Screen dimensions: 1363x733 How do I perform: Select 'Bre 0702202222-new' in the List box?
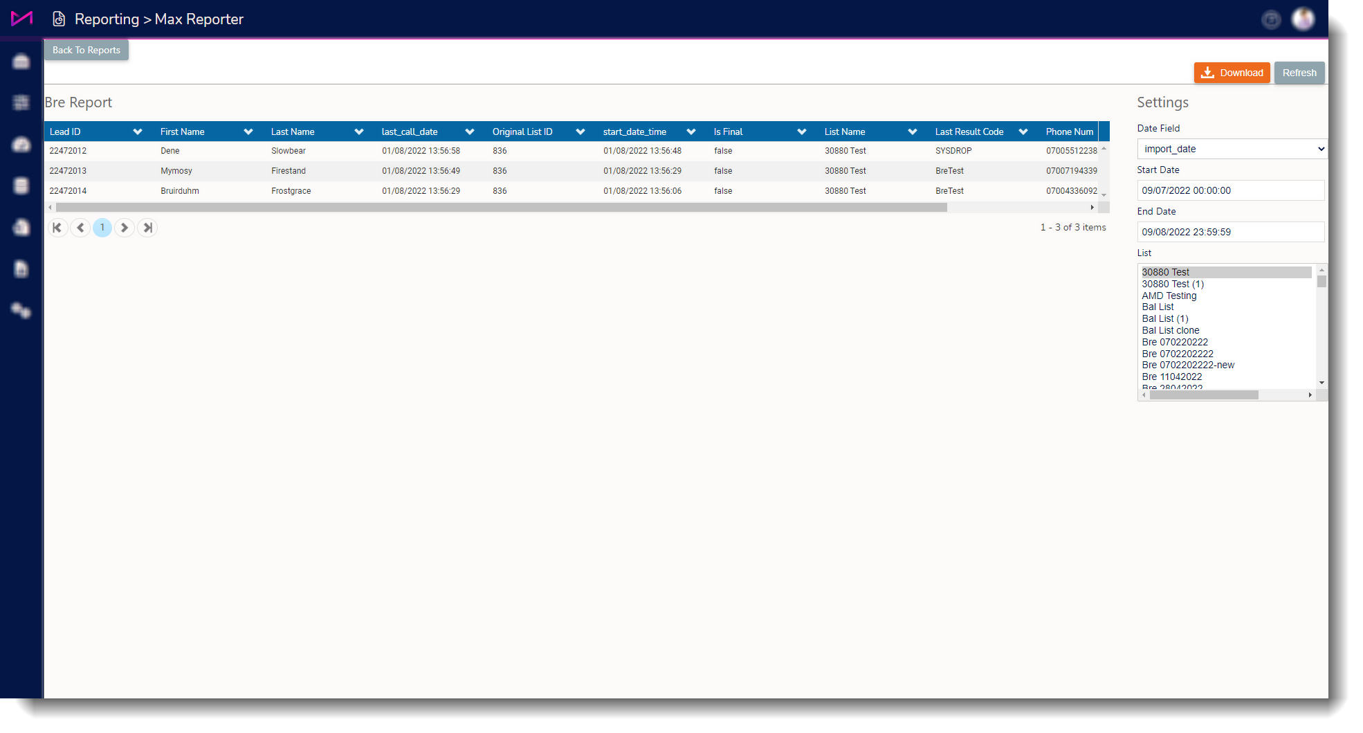coord(1226,365)
